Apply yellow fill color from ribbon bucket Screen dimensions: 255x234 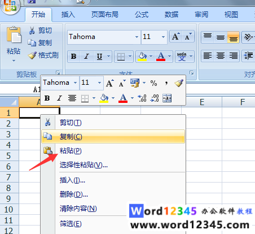(142, 56)
